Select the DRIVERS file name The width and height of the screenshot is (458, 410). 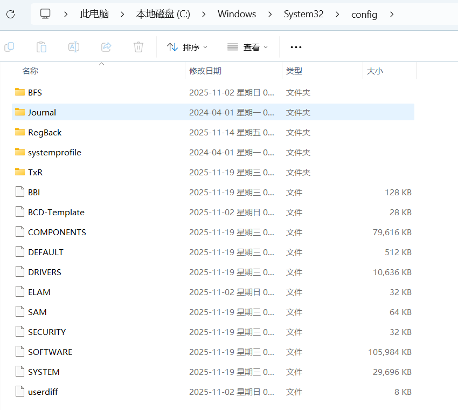tap(44, 272)
